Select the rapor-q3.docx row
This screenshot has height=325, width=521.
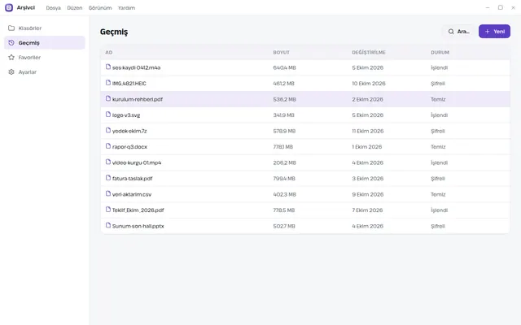pyautogui.click(x=305, y=147)
